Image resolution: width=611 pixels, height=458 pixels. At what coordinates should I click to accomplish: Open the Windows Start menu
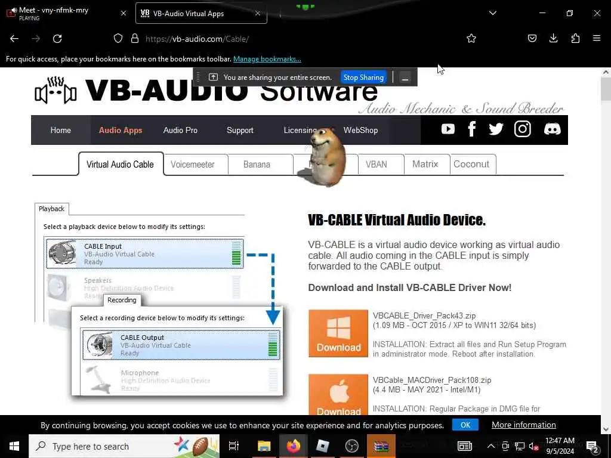[x=14, y=446]
